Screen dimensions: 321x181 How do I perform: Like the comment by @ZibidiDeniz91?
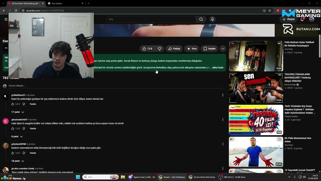(x=13, y=104)
